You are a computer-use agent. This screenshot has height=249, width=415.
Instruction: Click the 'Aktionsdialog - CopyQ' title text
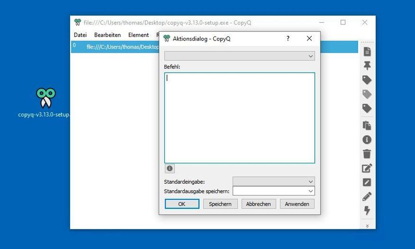(x=201, y=38)
